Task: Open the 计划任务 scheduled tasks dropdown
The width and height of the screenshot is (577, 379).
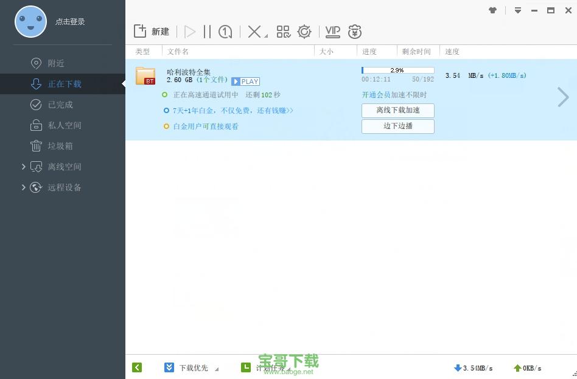Action: (x=271, y=367)
